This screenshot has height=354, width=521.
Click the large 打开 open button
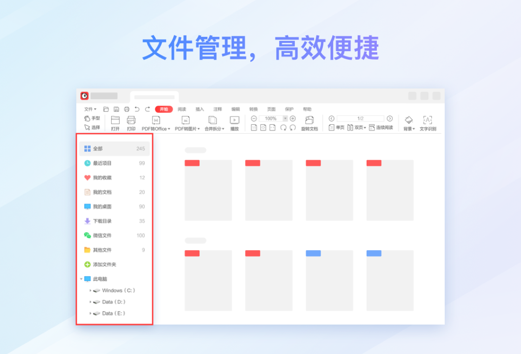(x=115, y=123)
